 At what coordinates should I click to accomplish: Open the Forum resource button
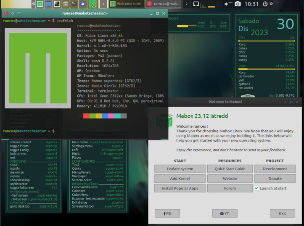pyautogui.click(x=230, y=188)
